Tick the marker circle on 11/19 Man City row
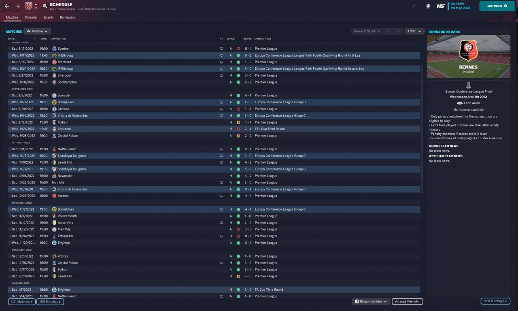The width and height of the screenshot is (518, 311). pos(10,229)
